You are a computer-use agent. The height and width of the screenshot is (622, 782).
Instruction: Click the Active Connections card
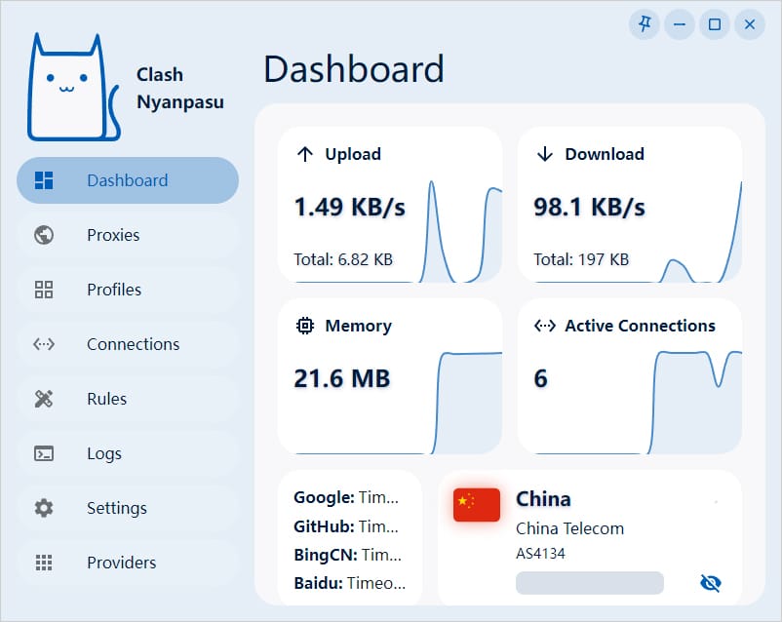point(629,376)
